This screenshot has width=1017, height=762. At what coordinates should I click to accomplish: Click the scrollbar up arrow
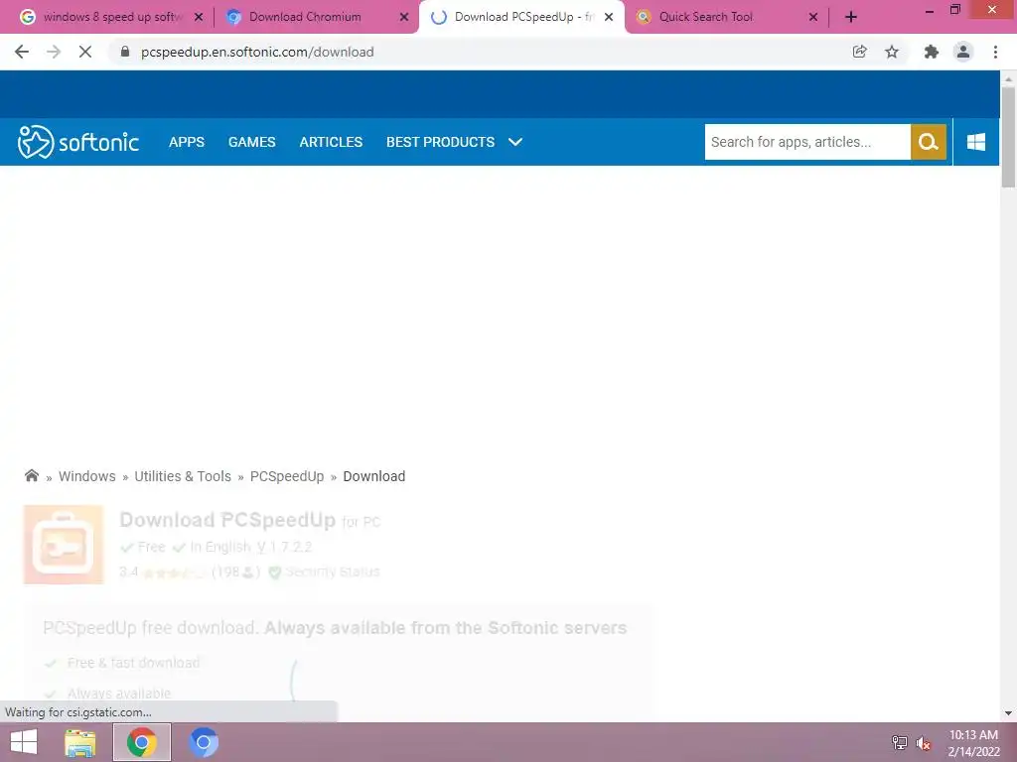(1008, 78)
